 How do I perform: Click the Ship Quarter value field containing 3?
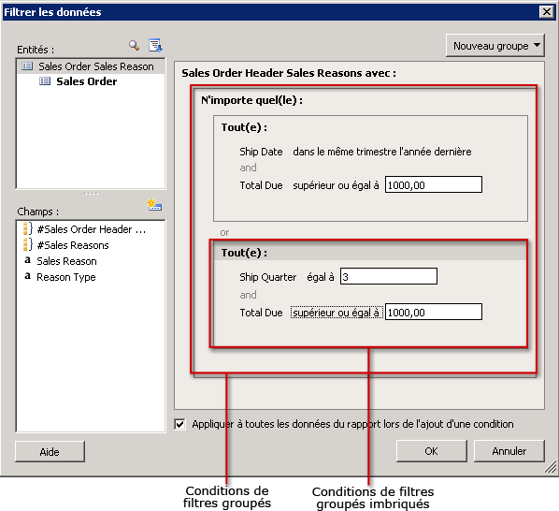389,276
